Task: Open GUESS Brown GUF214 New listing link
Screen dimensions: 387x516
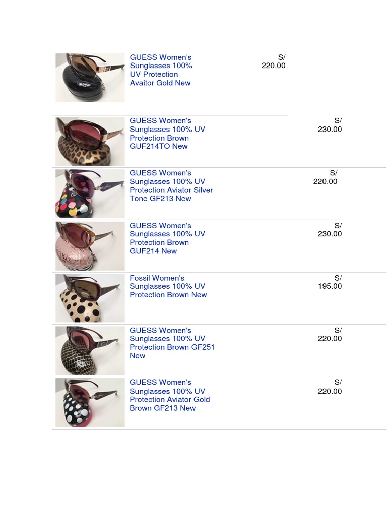Action: [x=167, y=238]
